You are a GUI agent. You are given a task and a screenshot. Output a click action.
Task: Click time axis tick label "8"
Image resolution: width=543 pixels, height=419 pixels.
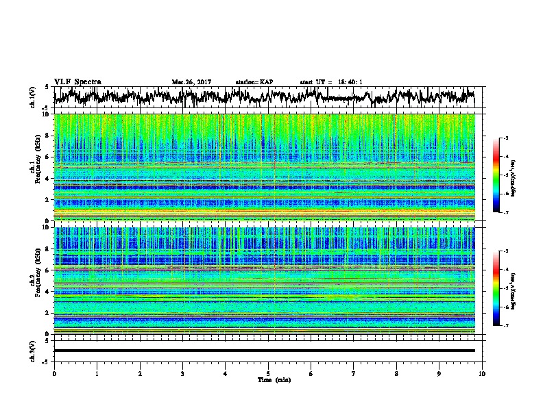coord(396,374)
